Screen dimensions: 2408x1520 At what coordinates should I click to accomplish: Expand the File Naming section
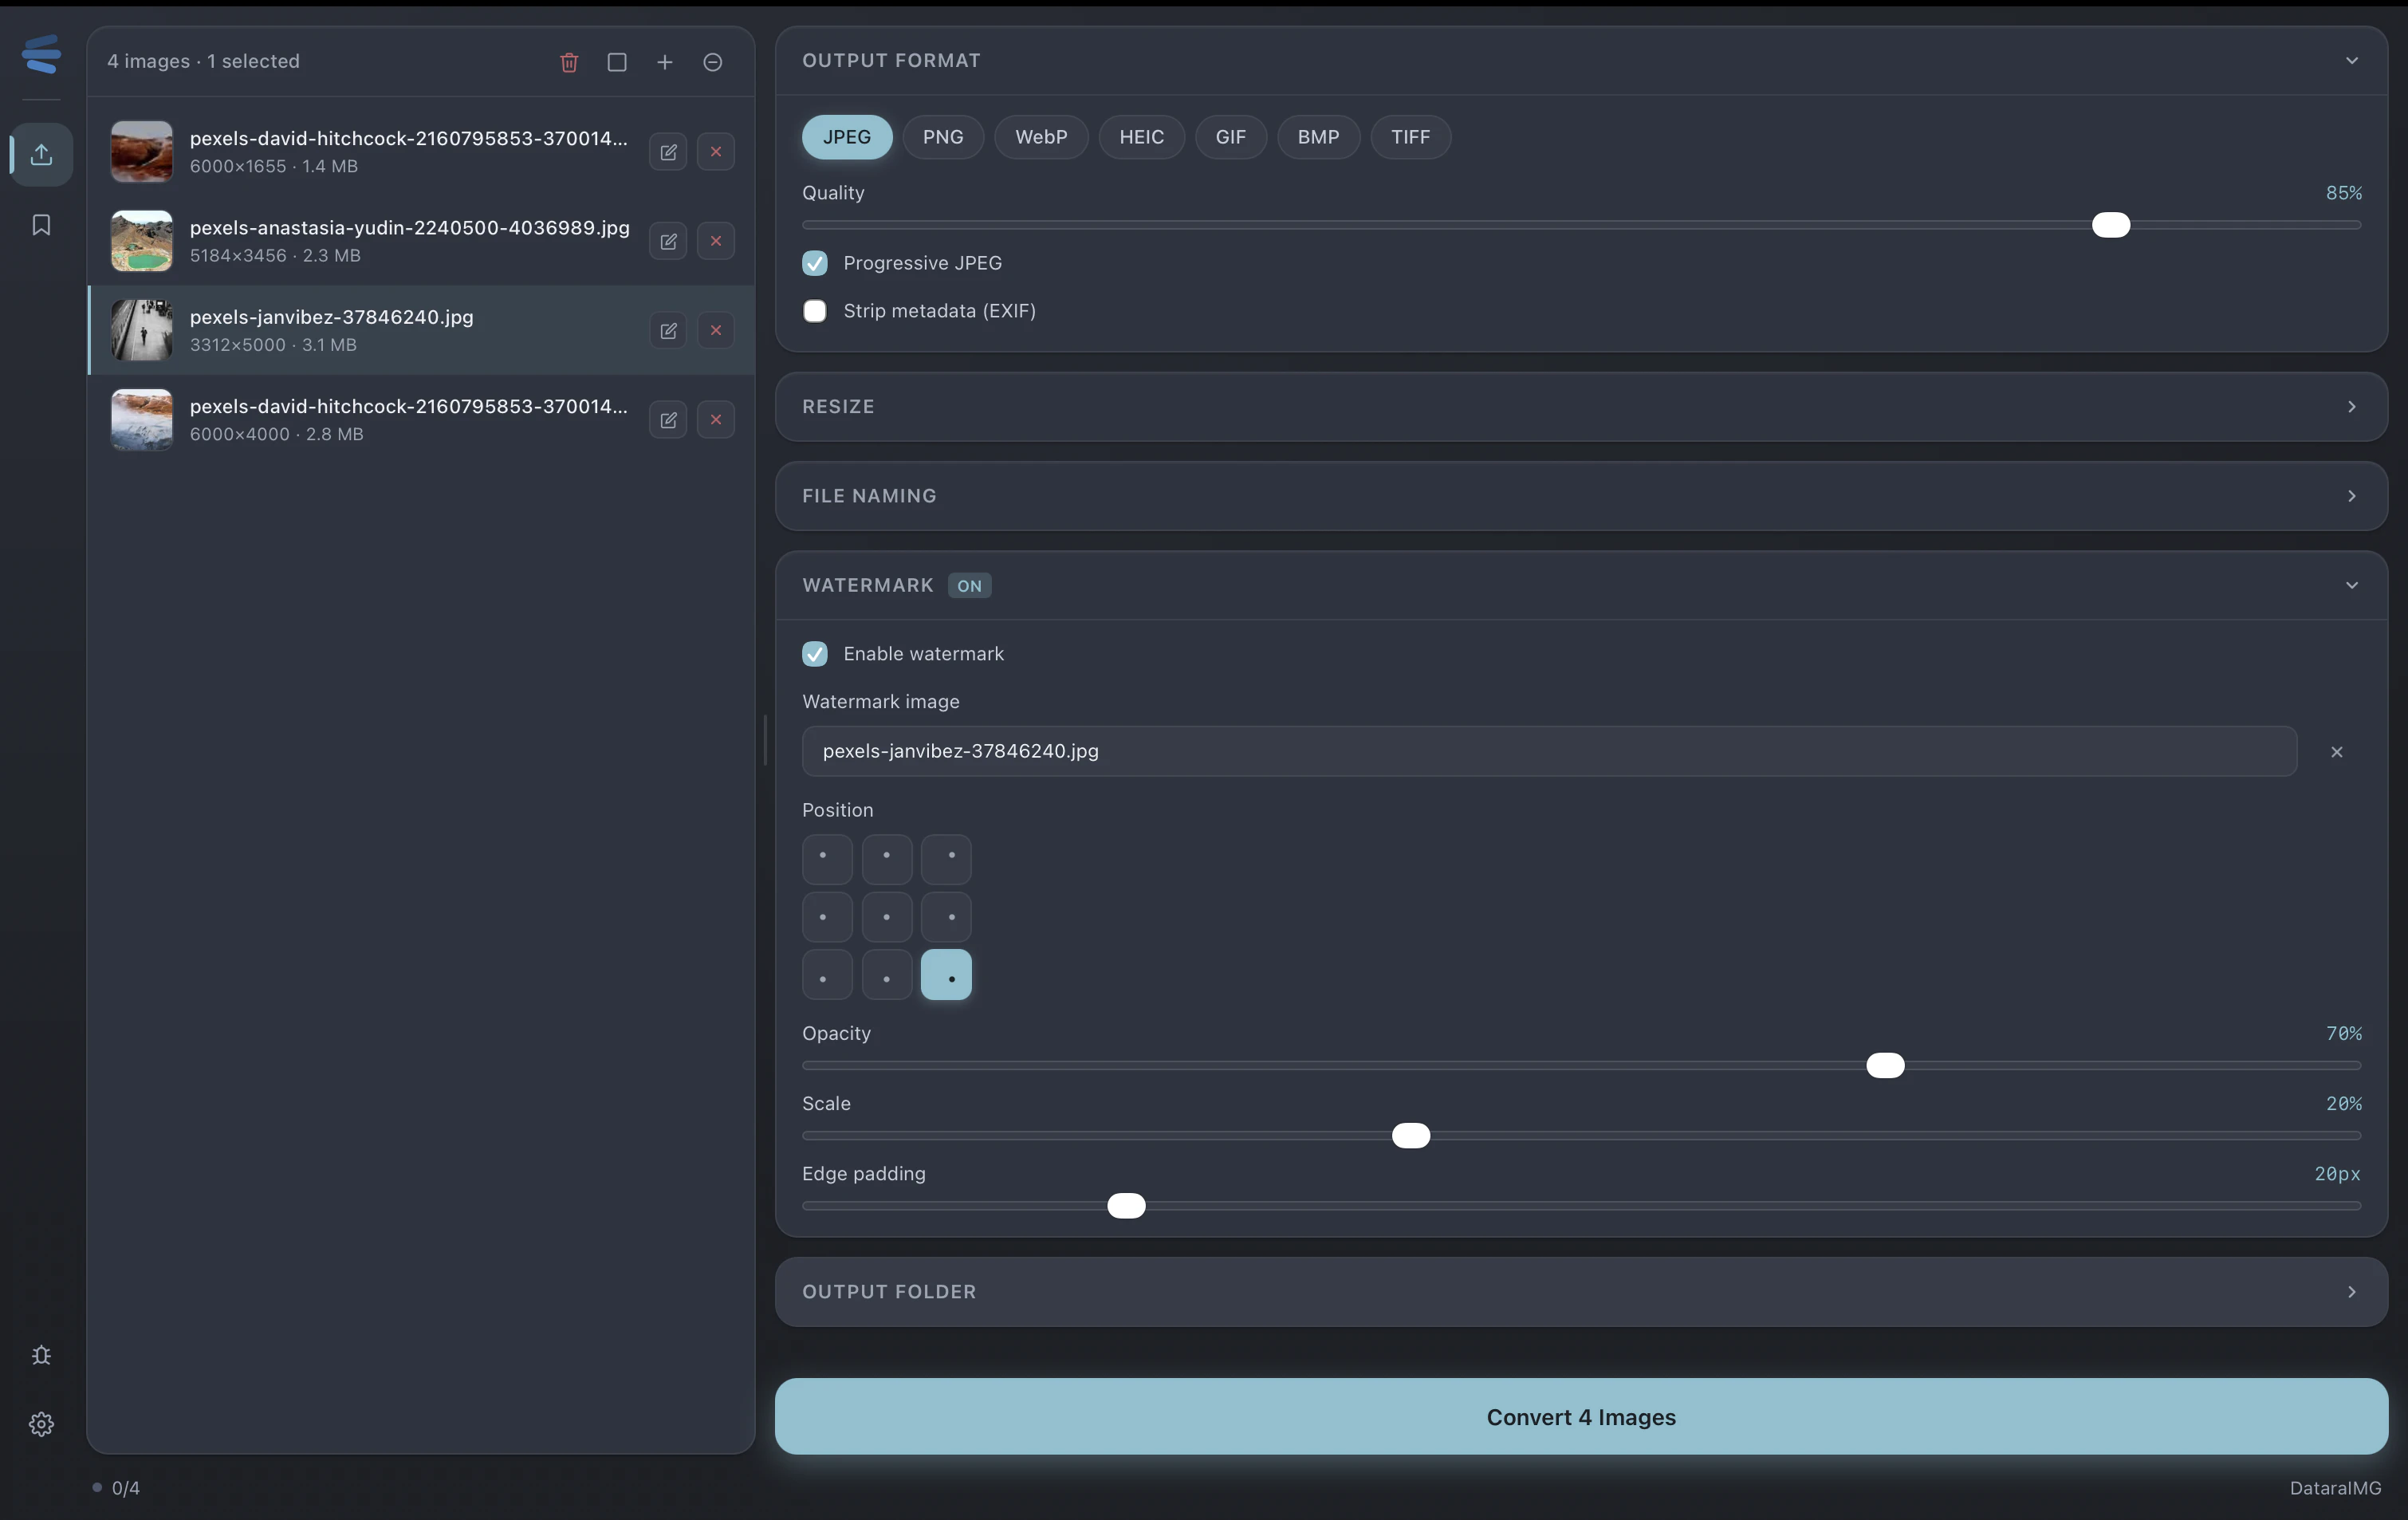tap(1581, 496)
